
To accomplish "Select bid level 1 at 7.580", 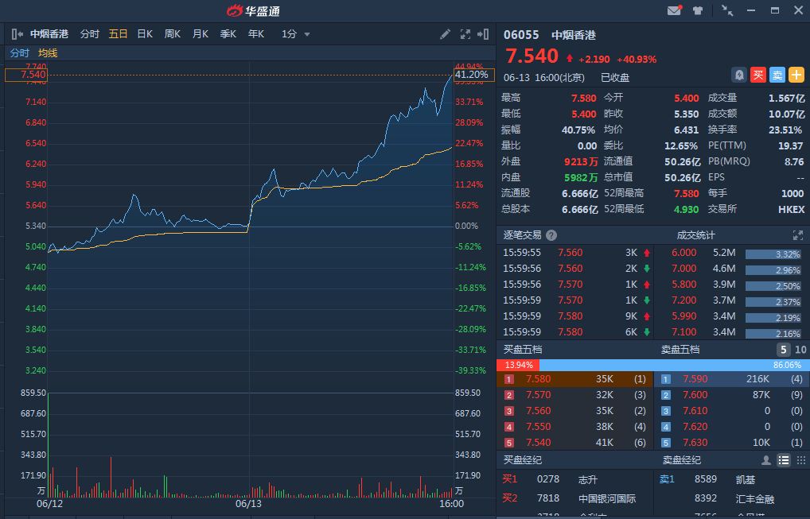I will tap(575, 379).
